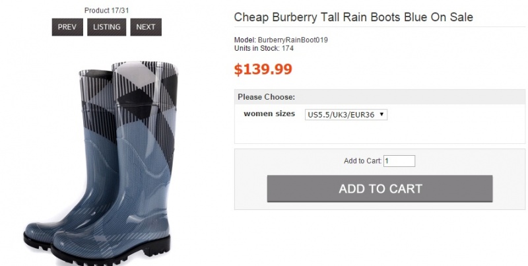This screenshot has width=528, height=266.
Task: Click the Please Choose: heading
Action: click(266, 97)
